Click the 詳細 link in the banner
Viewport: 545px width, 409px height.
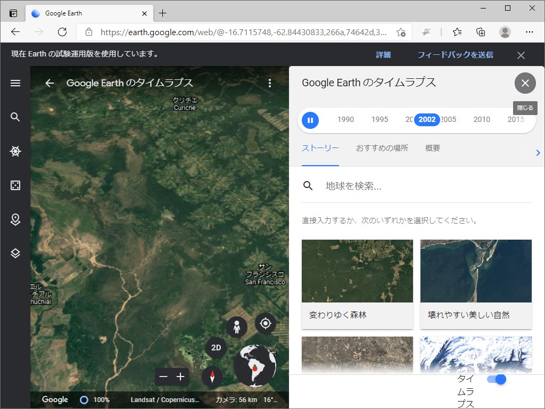coord(383,55)
